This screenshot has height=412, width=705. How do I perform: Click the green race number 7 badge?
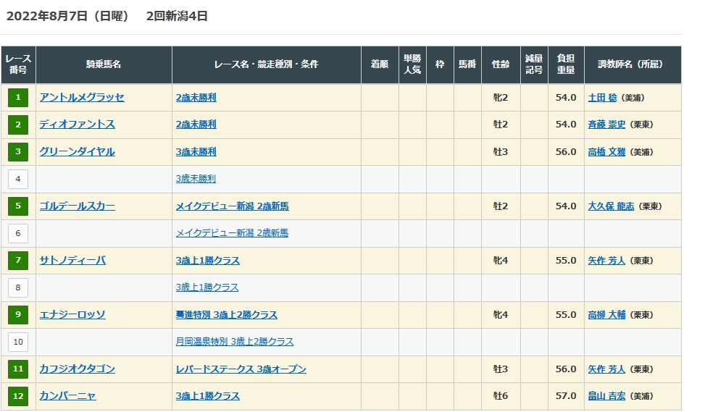click(18, 261)
